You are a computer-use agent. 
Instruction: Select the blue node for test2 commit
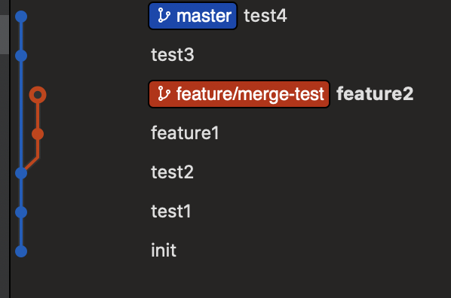pyautogui.click(x=21, y=173)
